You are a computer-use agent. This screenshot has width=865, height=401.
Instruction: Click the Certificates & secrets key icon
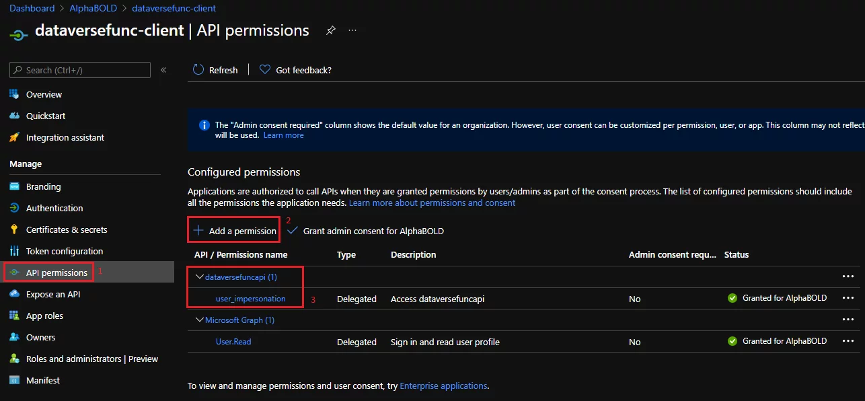click(14, 229)
